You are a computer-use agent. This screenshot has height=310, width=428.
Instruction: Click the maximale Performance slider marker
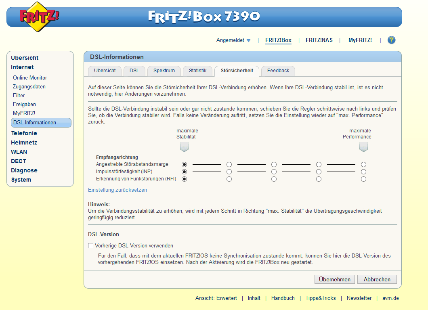click(363, 147)
